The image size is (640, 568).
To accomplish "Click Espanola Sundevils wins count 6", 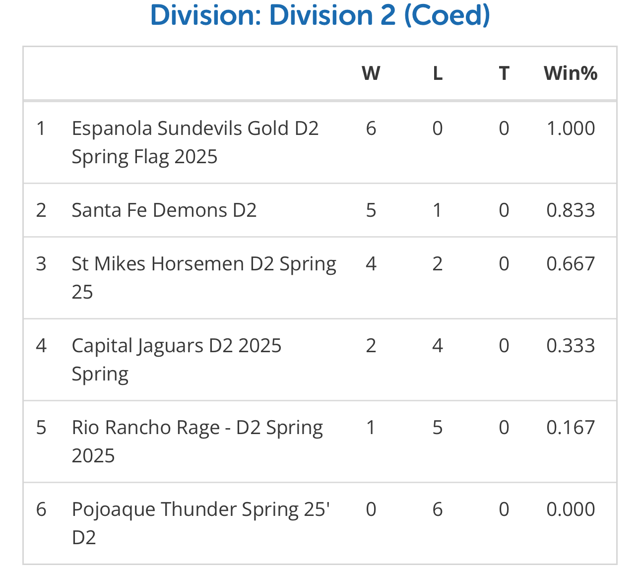I will click(371, 128).
